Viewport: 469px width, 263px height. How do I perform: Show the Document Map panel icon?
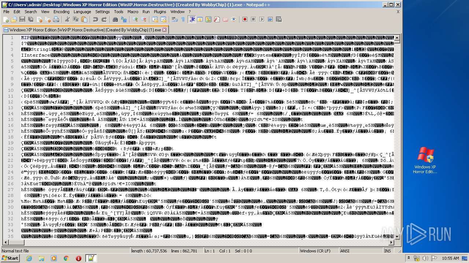click(208, 19)
